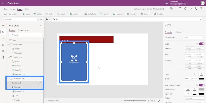The height and width of the screenshot is (103, 206).
Task: Open the Share user icon
Action: [x=196, y=9]
